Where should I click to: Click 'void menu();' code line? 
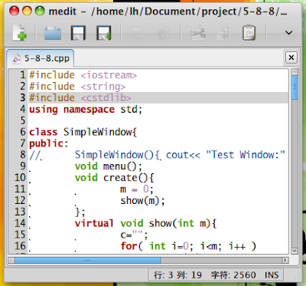pyautogui.click(x=109, y=166)
